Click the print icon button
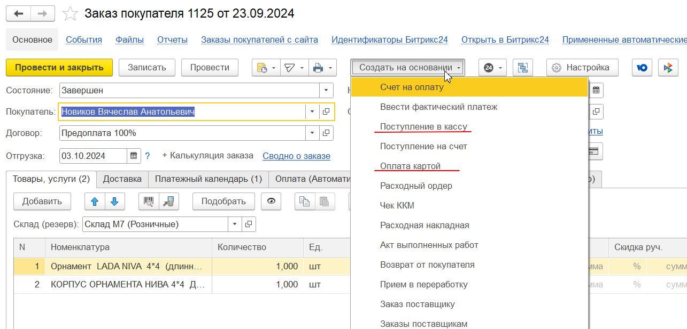This screenshot has height=329, width=687. (x=318, y=68)
